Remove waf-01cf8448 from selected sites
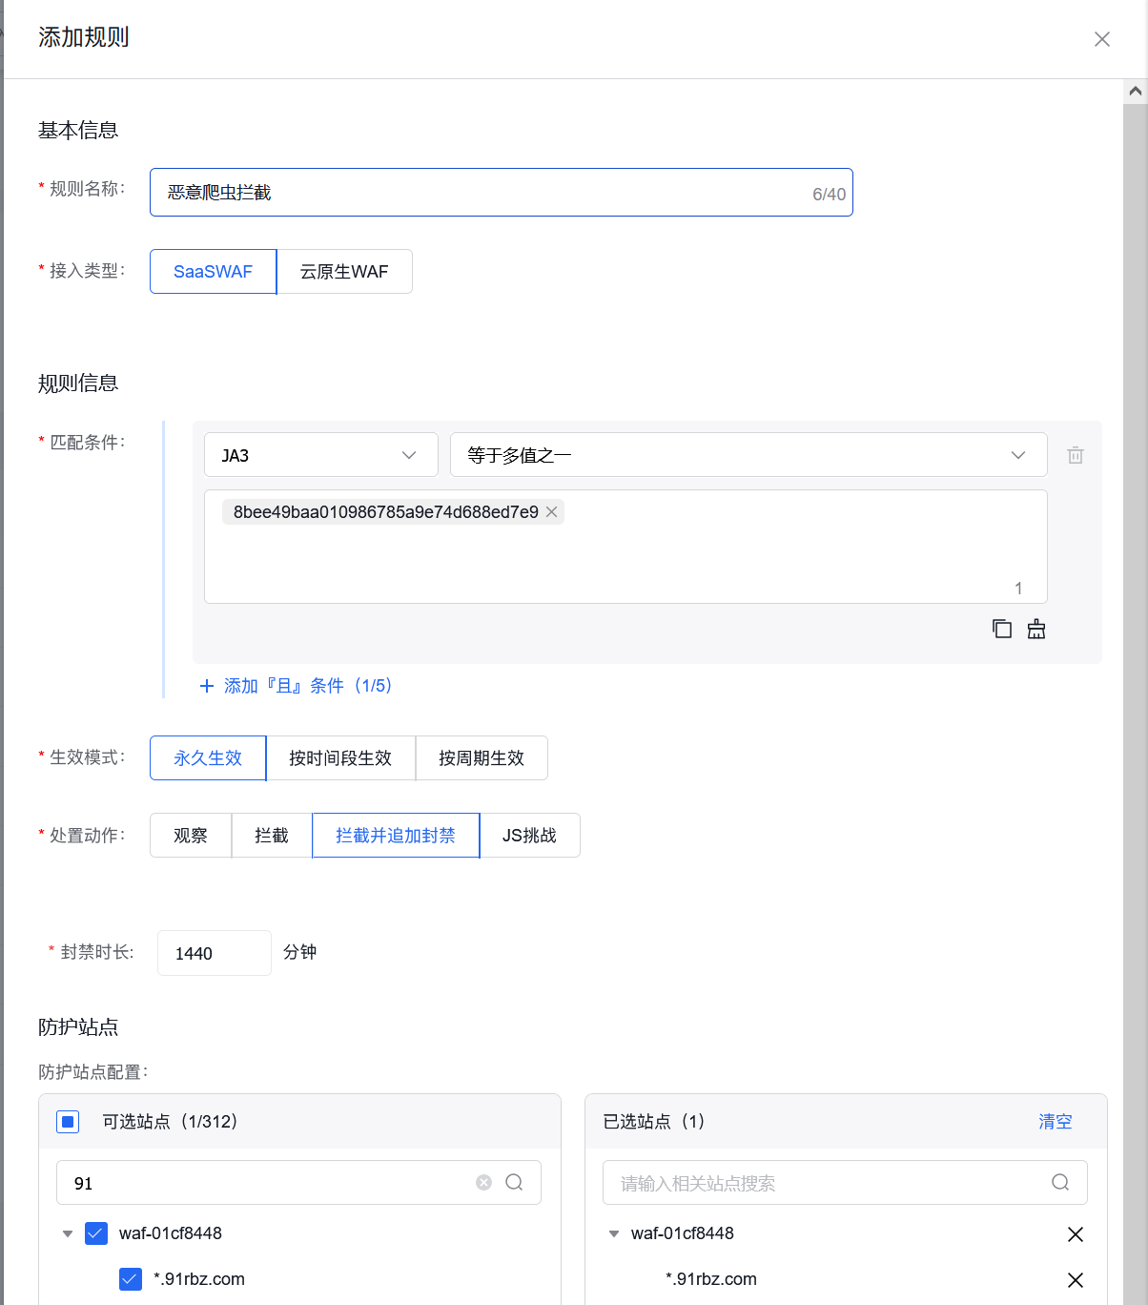The width and height of the screenshot is (1148, 1305). tap(1076, 1233)
